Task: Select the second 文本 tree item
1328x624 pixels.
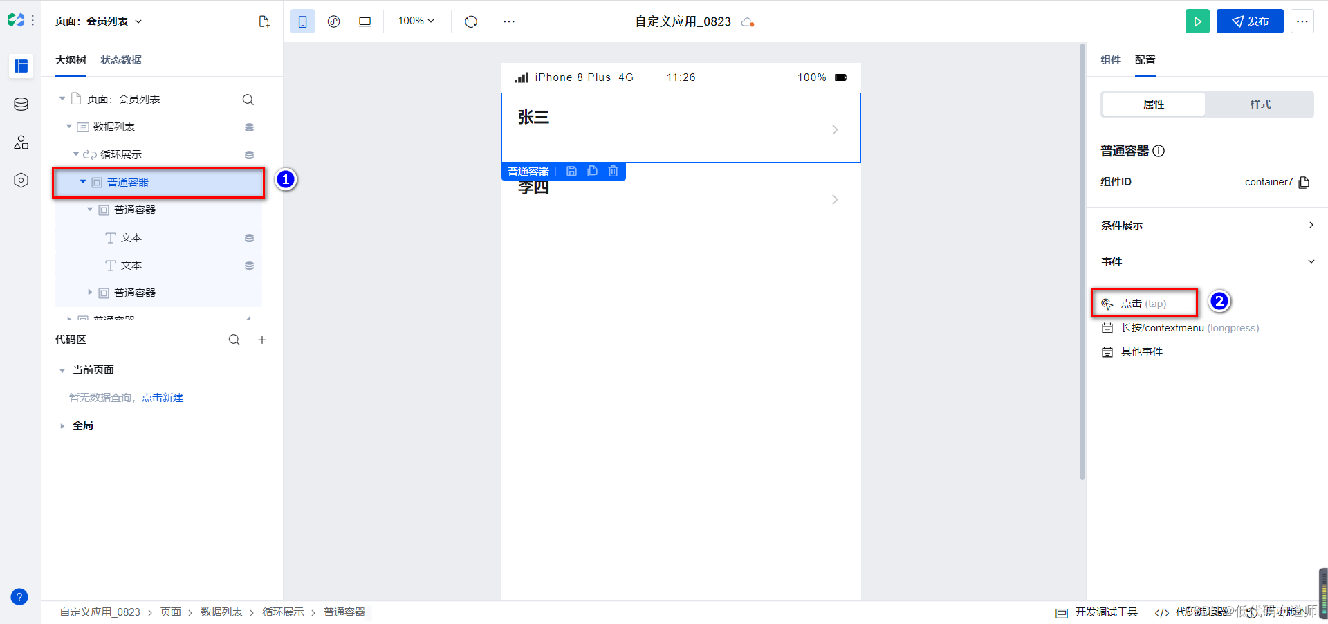Action: pos(131,266)
